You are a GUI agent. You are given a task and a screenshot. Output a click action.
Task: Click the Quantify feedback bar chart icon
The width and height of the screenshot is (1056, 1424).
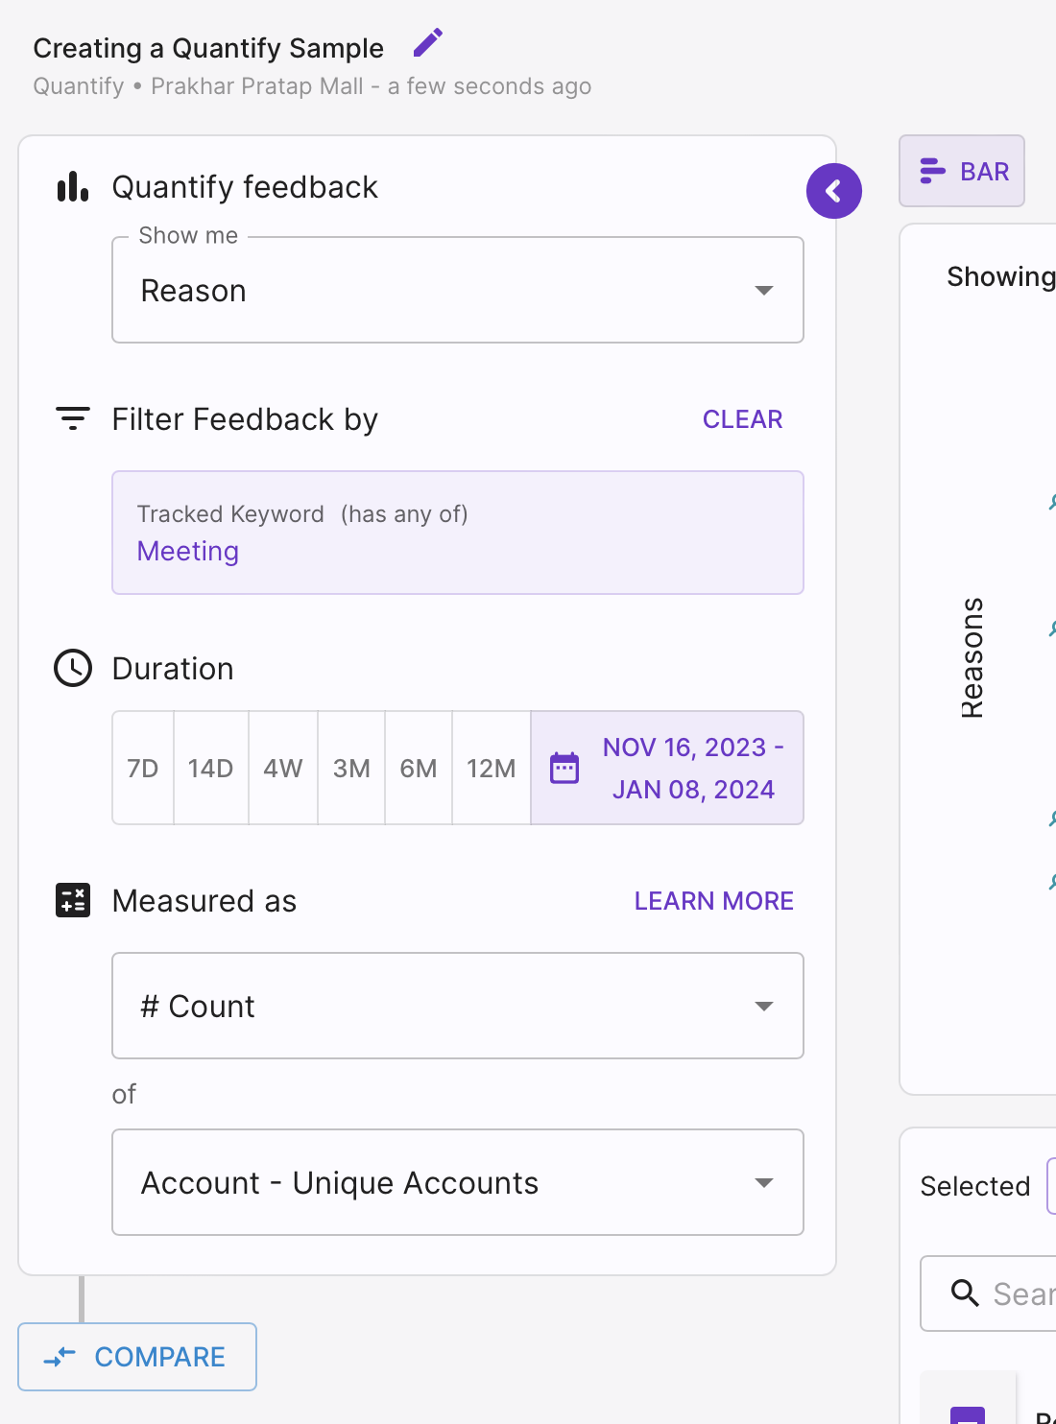point(73,187)
